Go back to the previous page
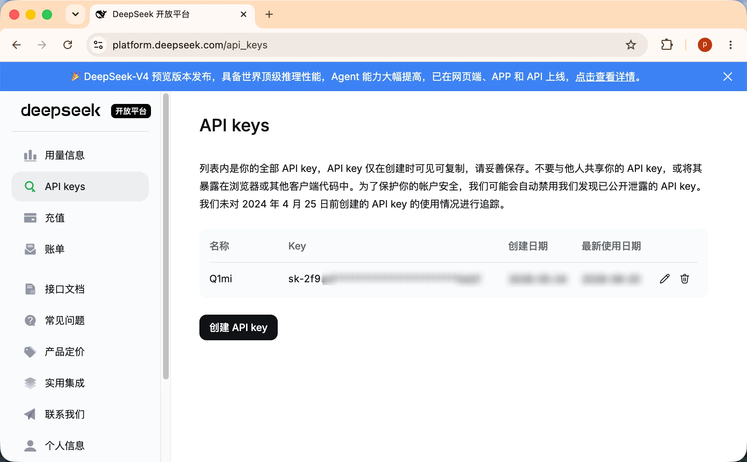This screenshot has width=747, height=462. pyautogui.click(x=16, y=45)
